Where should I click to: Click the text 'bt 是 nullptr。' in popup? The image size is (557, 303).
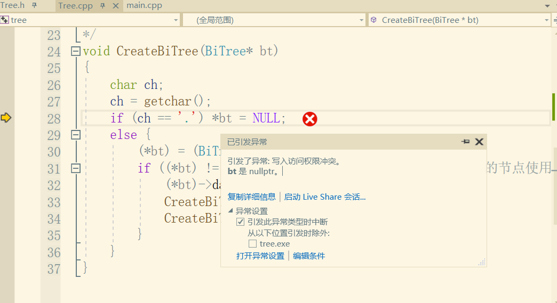coord(252,171)
